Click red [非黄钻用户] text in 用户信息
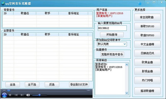 click(x=104, y=16)
